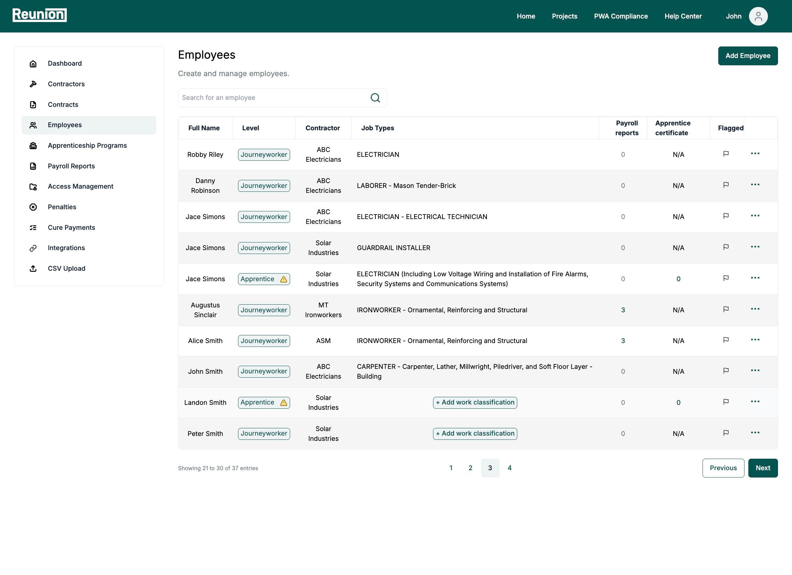The height and width of the screenshot is (575, 792).
Task: Add work classification for Peter Smith
Action: (475, 434)
